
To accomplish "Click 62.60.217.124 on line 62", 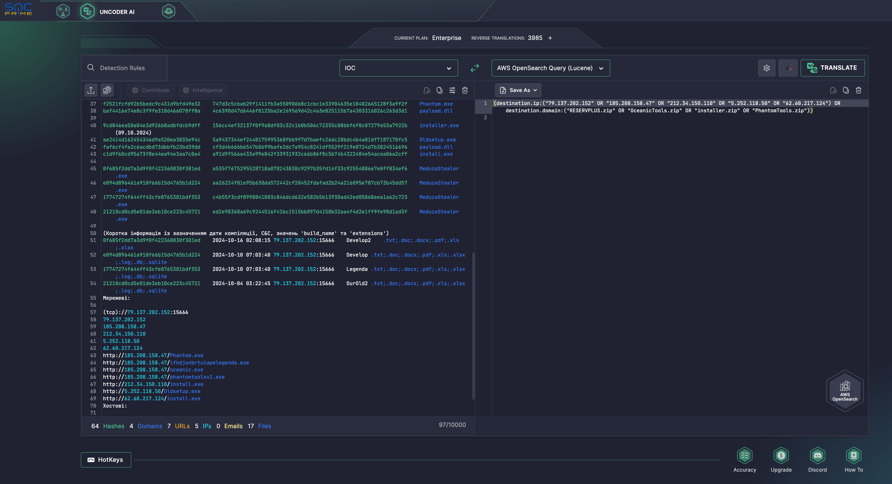I will (x=123, y=348).
